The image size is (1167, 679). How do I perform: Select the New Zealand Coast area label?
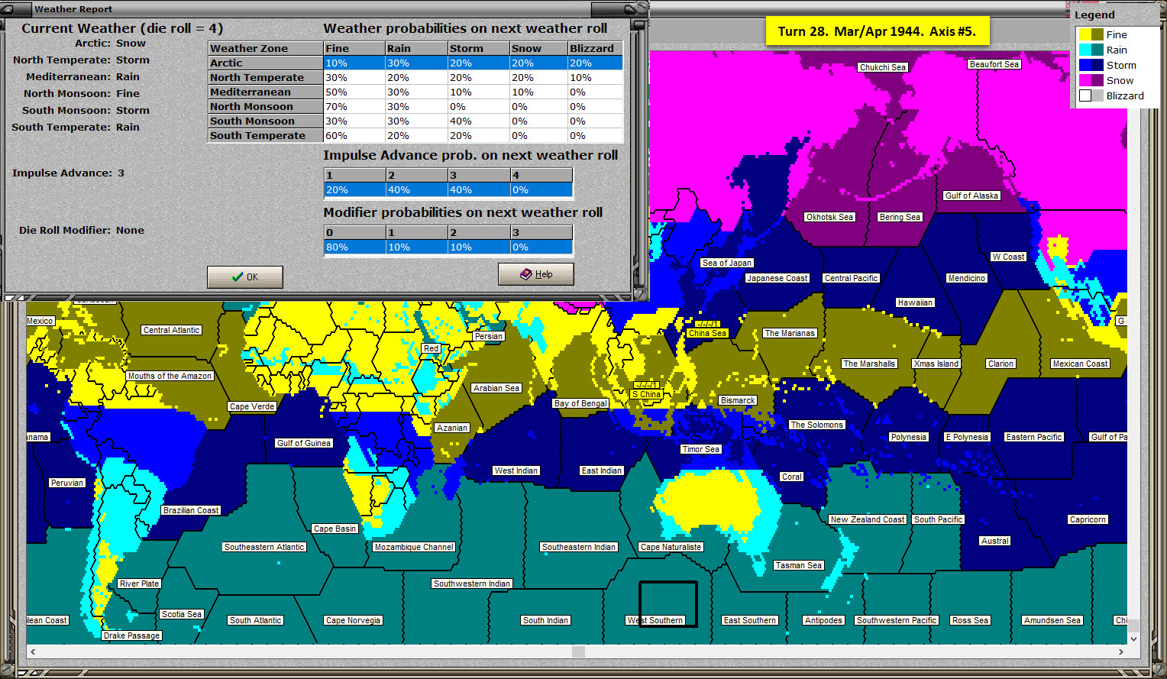pos(868,519)
